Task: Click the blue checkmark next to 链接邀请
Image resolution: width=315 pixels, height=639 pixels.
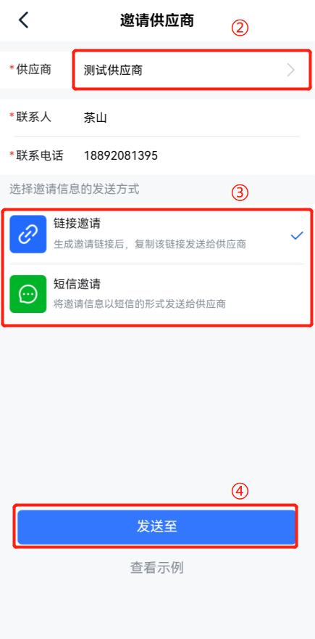Action: [x=297, y=235]
